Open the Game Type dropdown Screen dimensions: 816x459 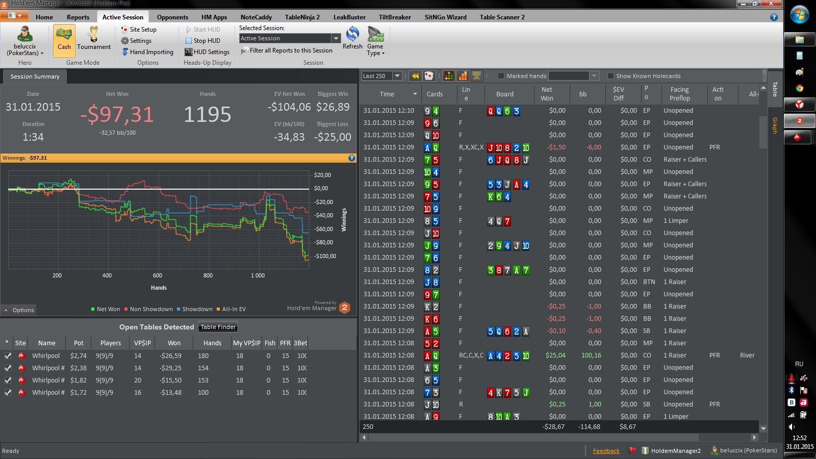pos(375,41)
